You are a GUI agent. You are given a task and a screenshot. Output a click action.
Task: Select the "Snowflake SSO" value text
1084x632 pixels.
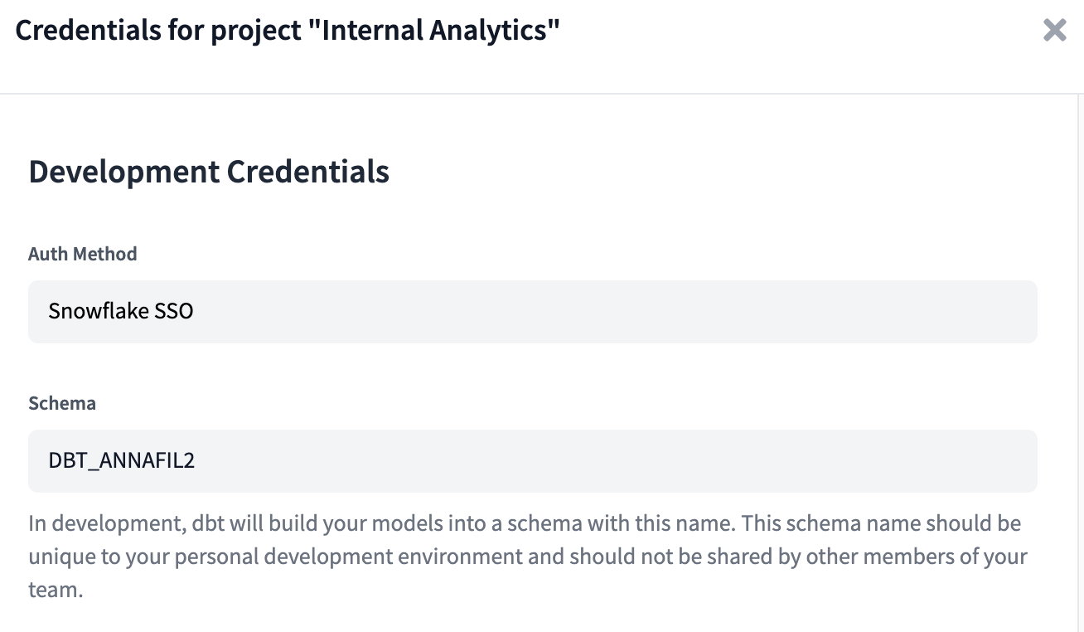coord(121,312)
